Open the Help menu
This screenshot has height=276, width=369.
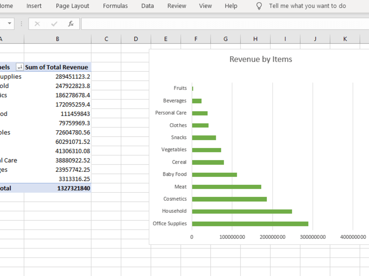[x=231, y=6]
